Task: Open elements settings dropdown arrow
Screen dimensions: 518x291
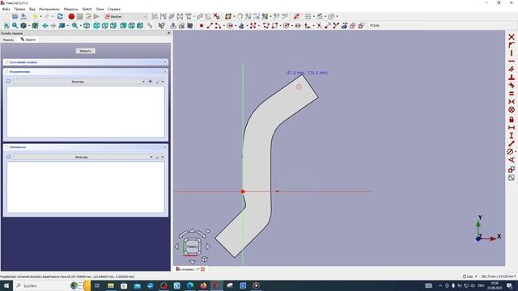Action: 163,157
